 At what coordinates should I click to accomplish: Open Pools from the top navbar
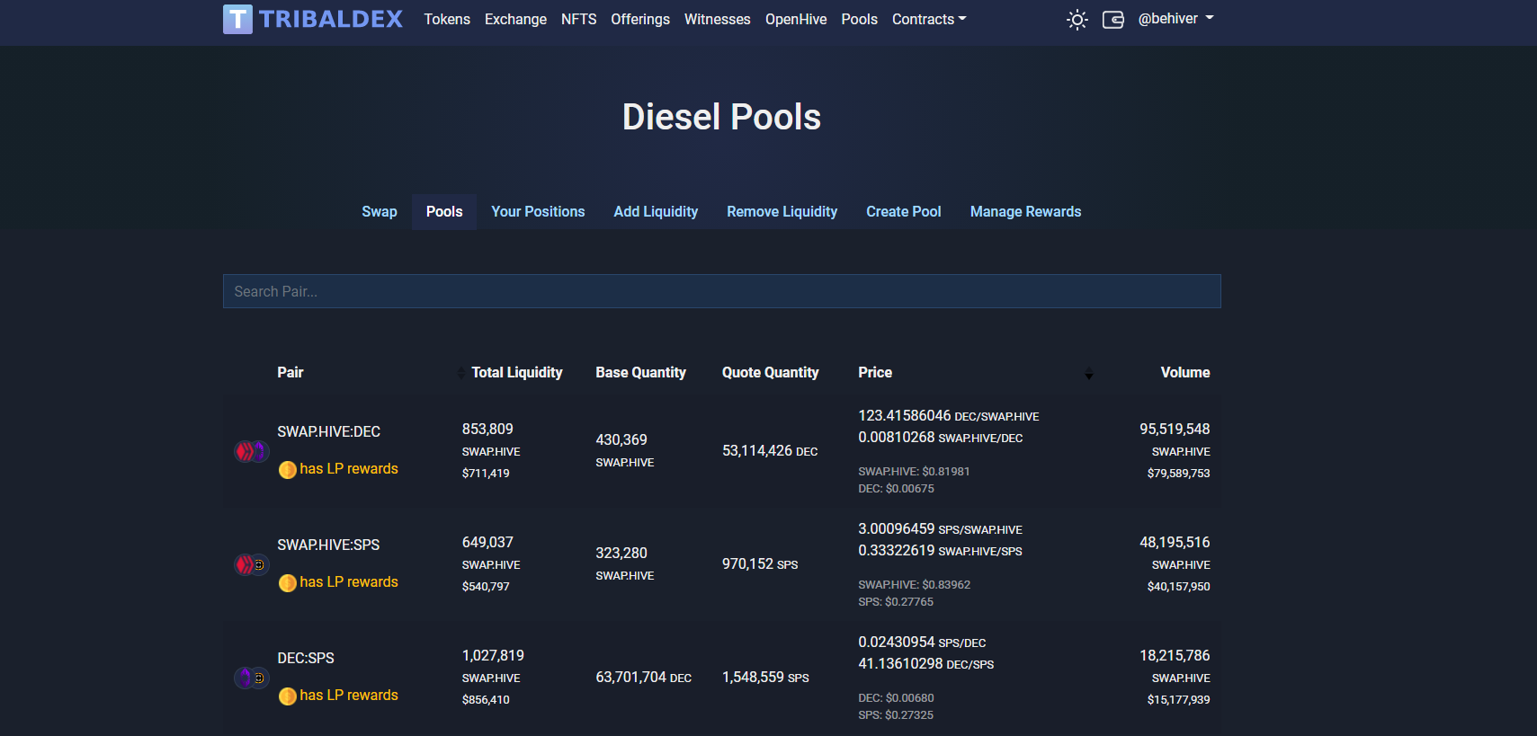(x=859, y=20)
